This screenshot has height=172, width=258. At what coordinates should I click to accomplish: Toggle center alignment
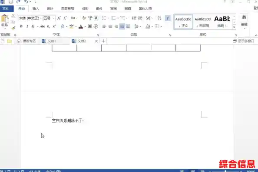click(x=110, y=26)
